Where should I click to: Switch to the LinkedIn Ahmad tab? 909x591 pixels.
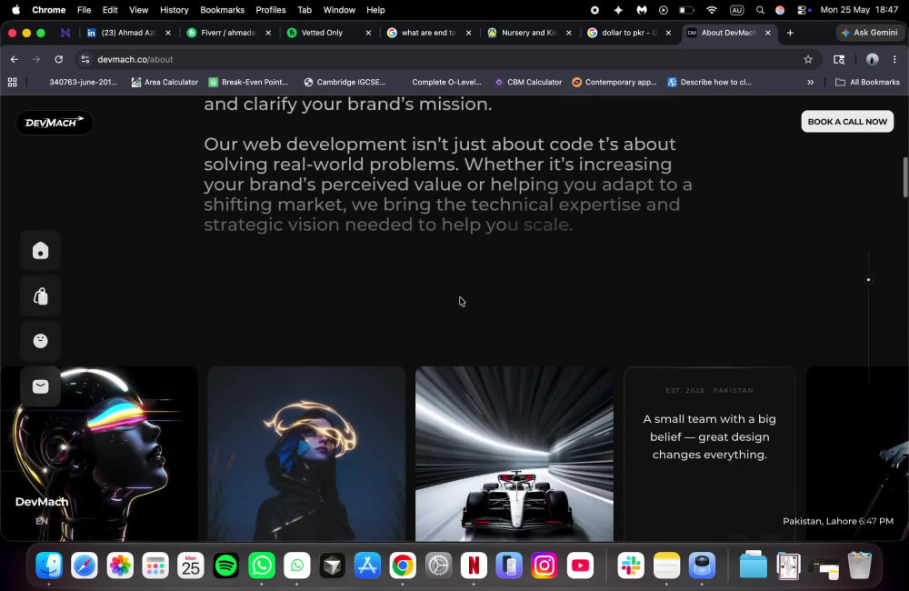tap(129, 33)
